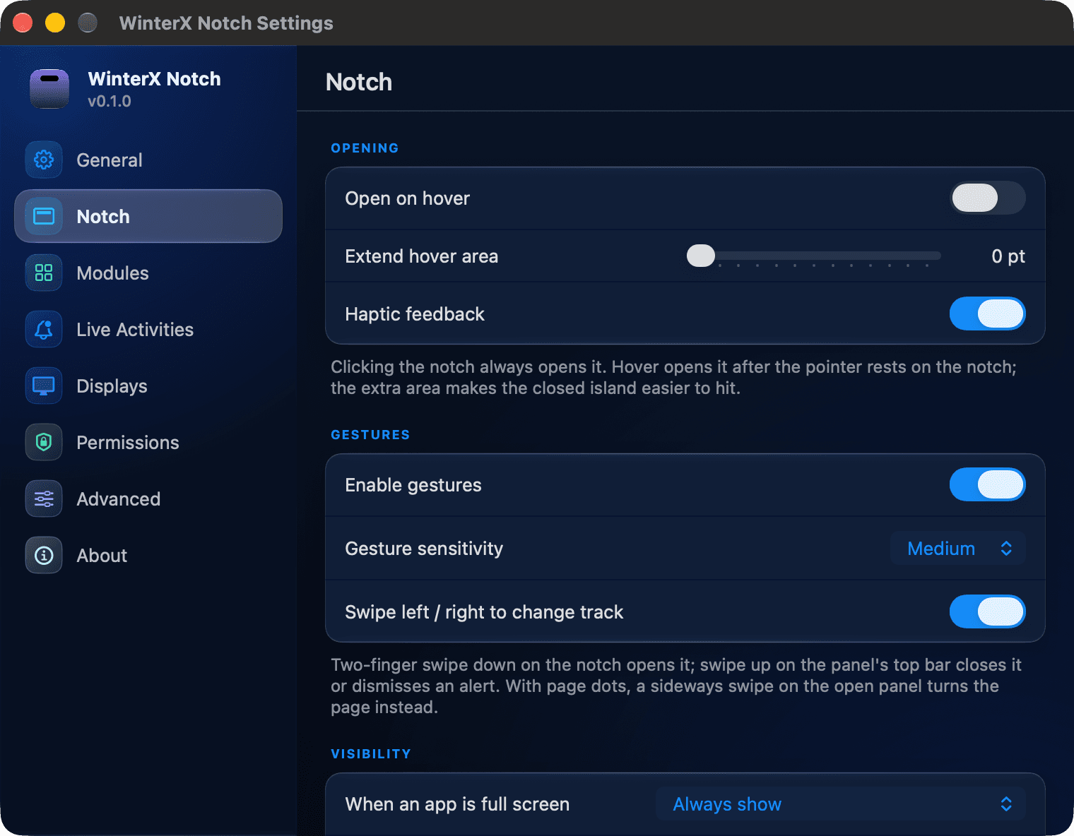Minimize the window with yellow button

click(x=55, y=23)
